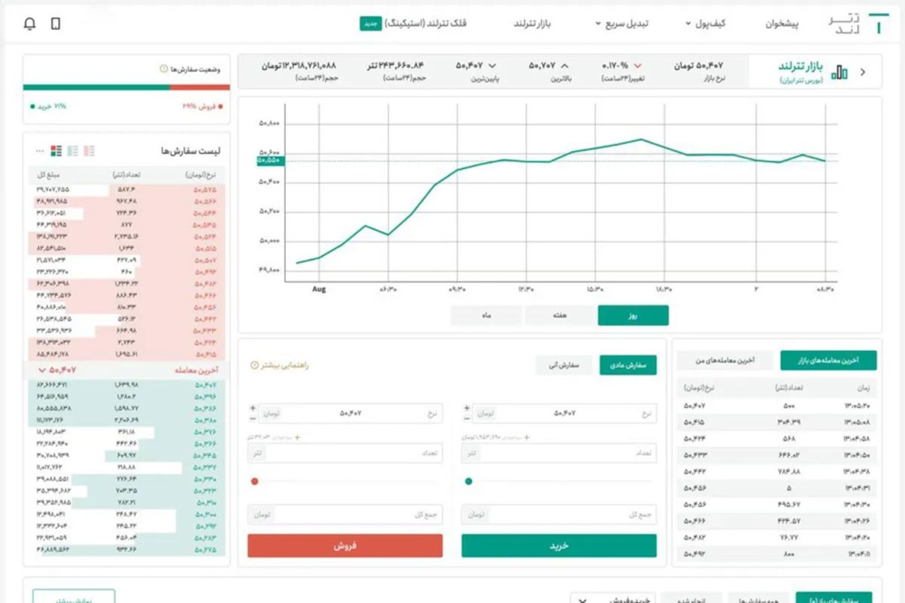The width and height of the screenshot is (905, 603).
Task: Show combined buy and sell order book
Action: 56,151
